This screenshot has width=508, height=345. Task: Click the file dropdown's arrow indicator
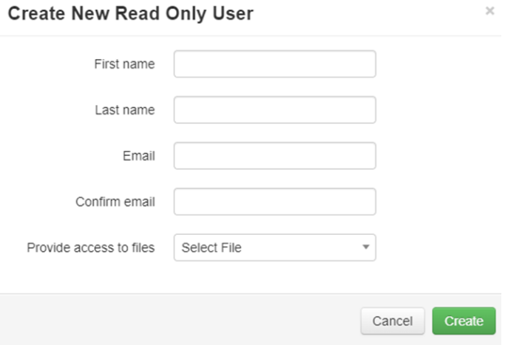[x=365, y=247]
